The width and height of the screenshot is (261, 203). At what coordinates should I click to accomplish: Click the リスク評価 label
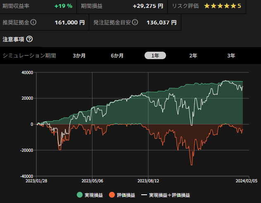[185, 6]
